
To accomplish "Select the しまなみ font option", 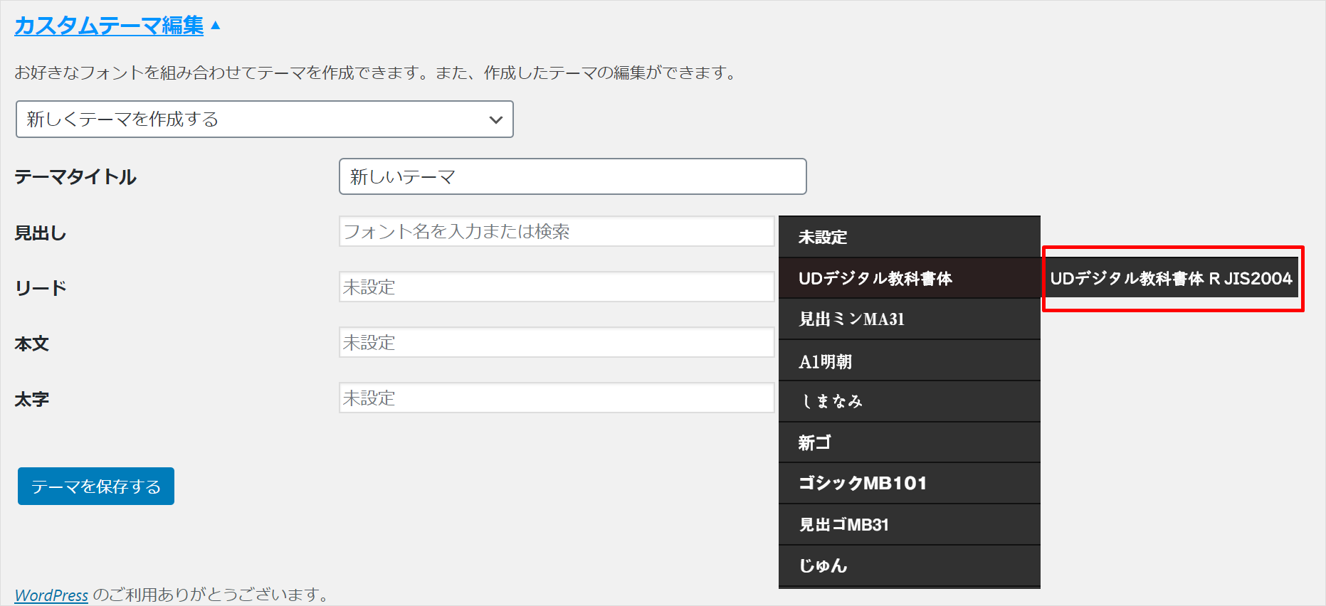I will 909,402.
